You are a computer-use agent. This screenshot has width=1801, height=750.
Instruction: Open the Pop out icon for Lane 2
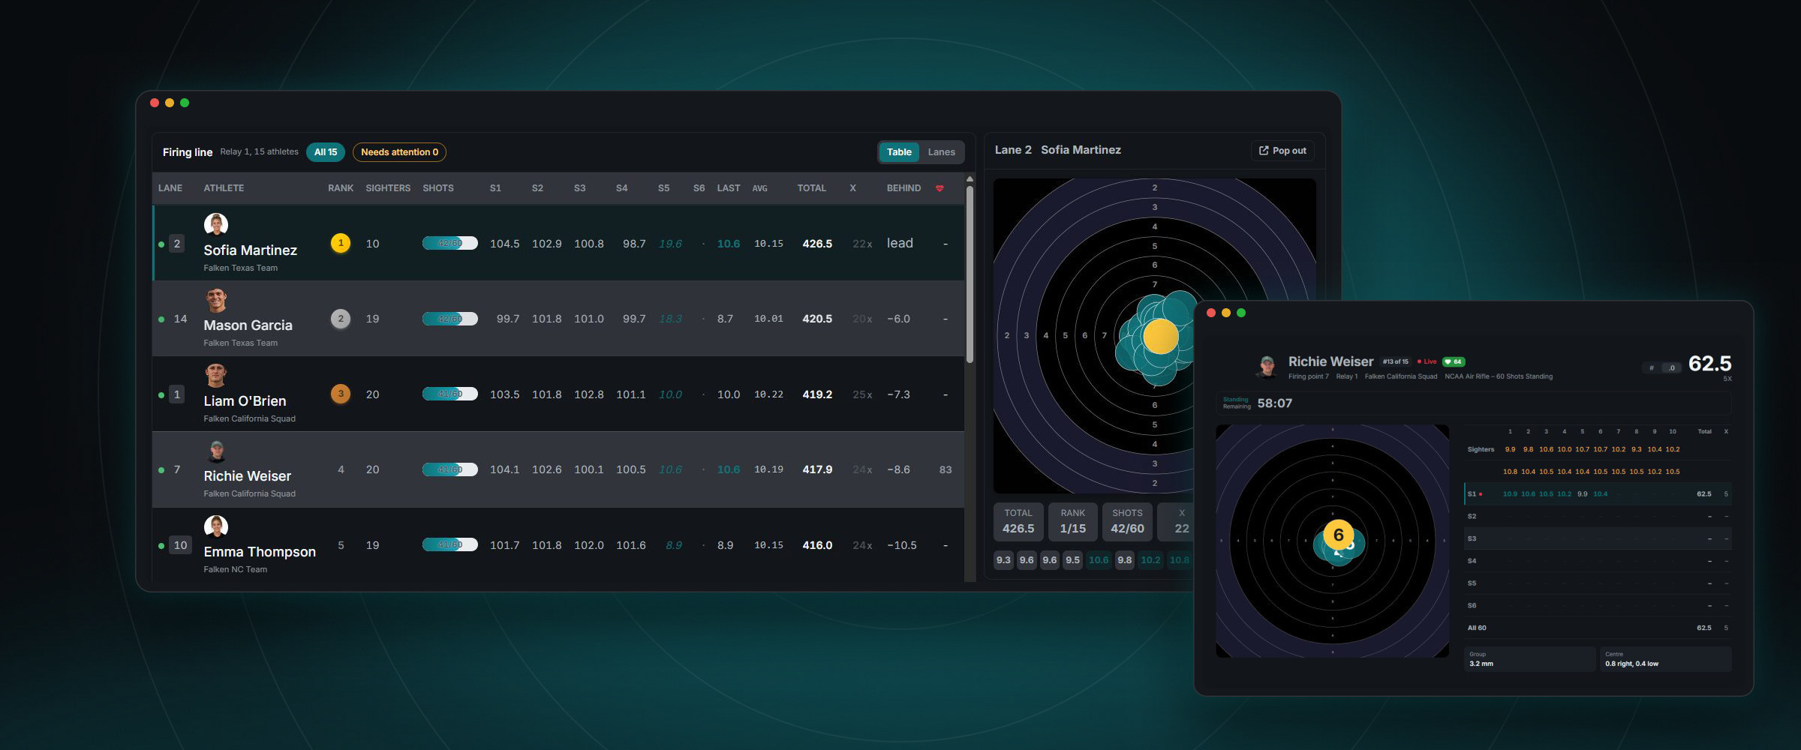coord(1264,151)
